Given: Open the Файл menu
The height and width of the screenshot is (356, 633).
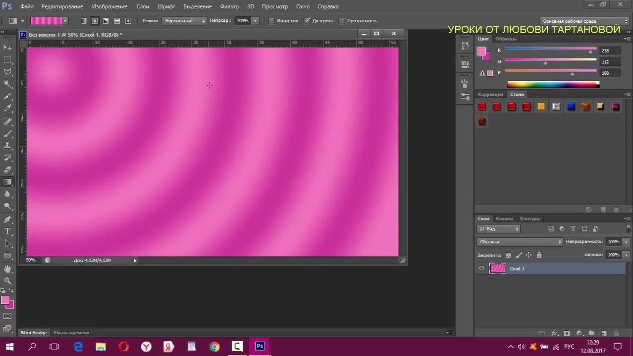Looking at the screenshot, I should coord(27,6).
